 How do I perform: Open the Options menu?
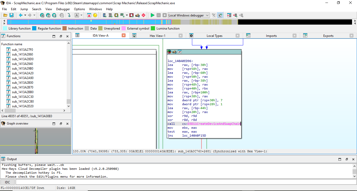tap(79, 9)
